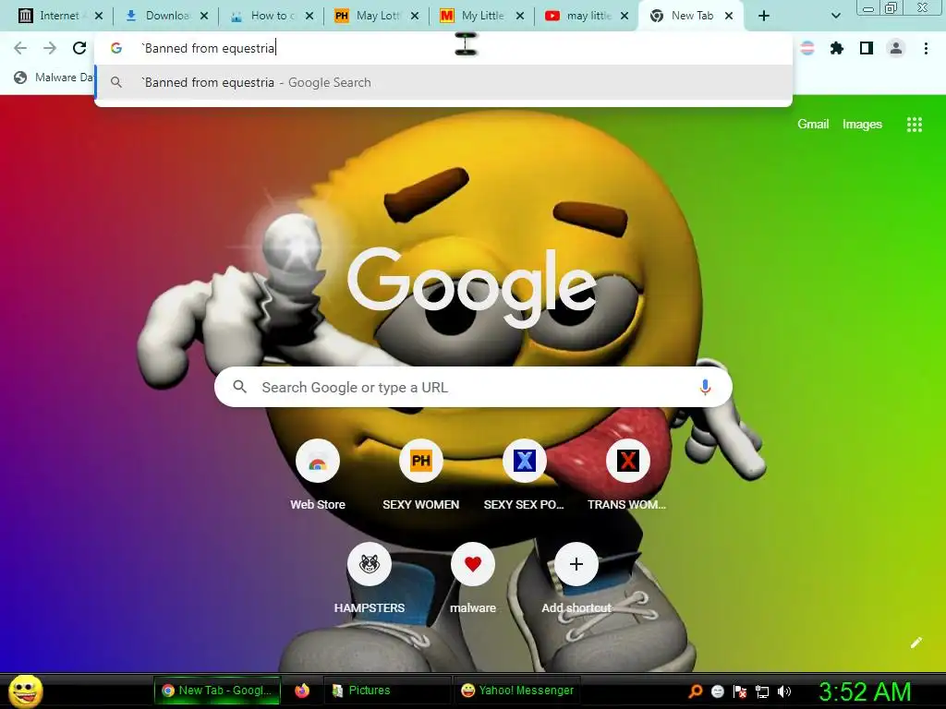Viewport: 946px width, 709px height.
Task: Open the Malware Da bookmark
Action: (x=55, y=78)
